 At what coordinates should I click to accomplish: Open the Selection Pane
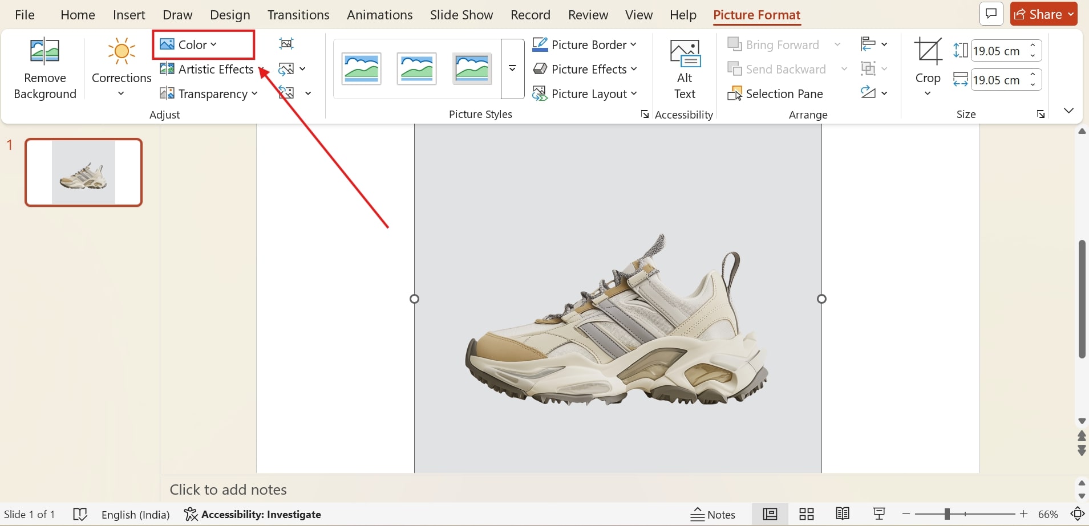tap(775, 93)
